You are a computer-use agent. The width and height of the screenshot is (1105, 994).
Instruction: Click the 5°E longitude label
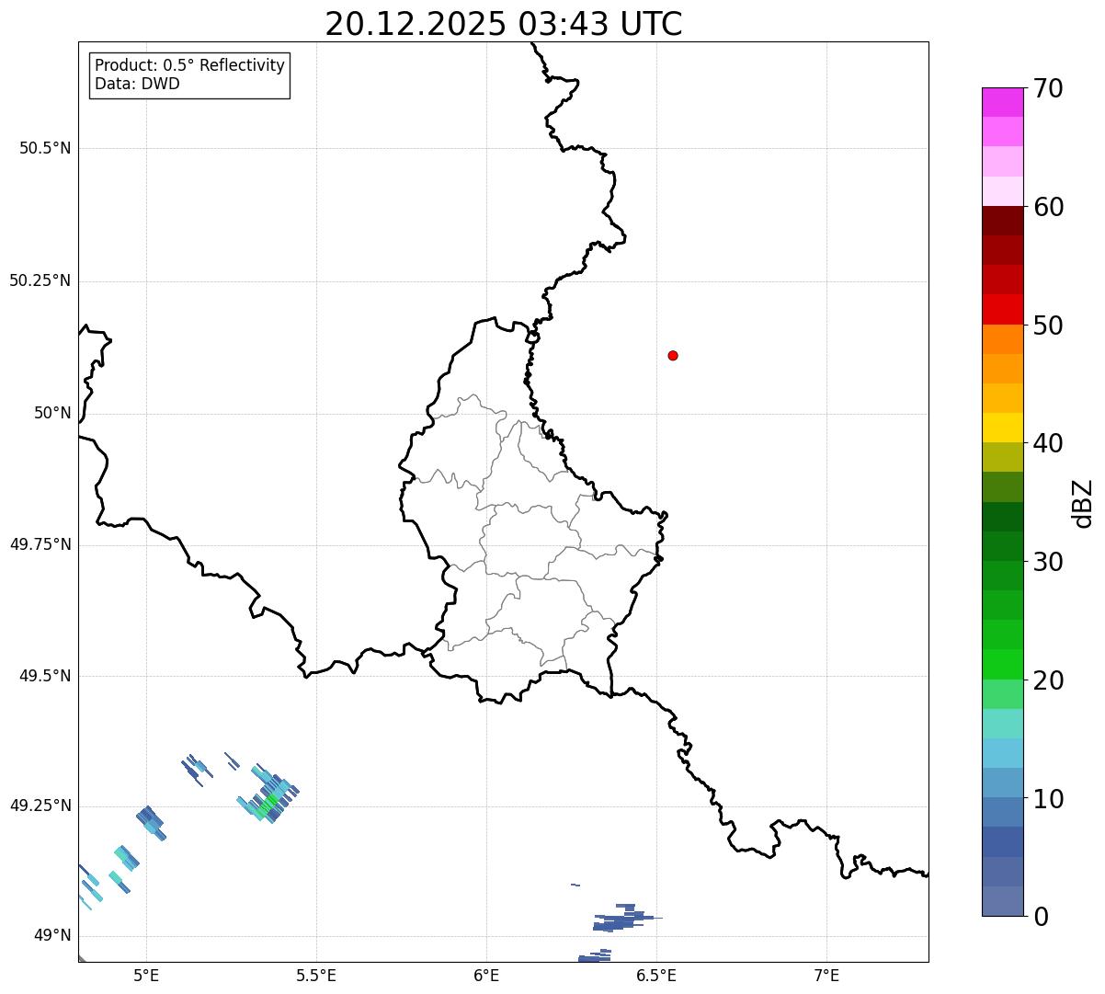click(146, 976)
